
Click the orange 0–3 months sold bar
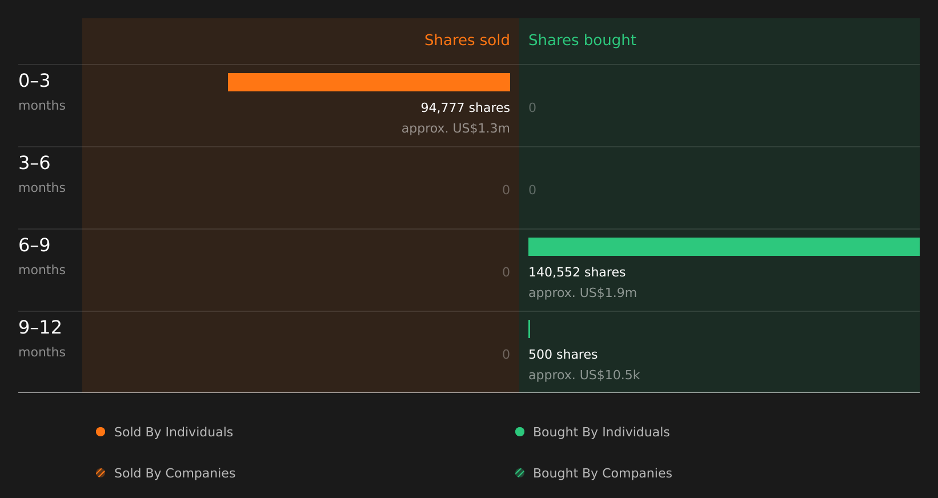[x=369, y=82]
